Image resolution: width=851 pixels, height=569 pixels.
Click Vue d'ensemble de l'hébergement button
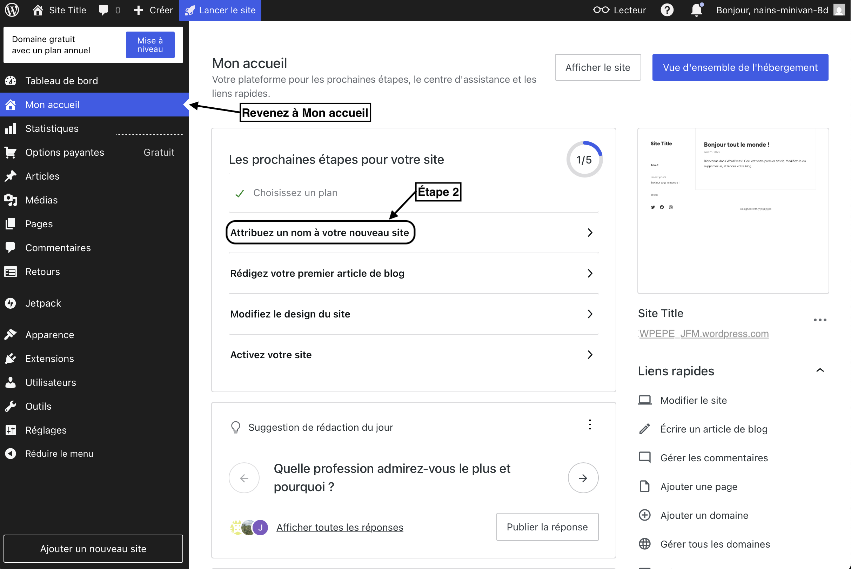(x=740, y=67)
